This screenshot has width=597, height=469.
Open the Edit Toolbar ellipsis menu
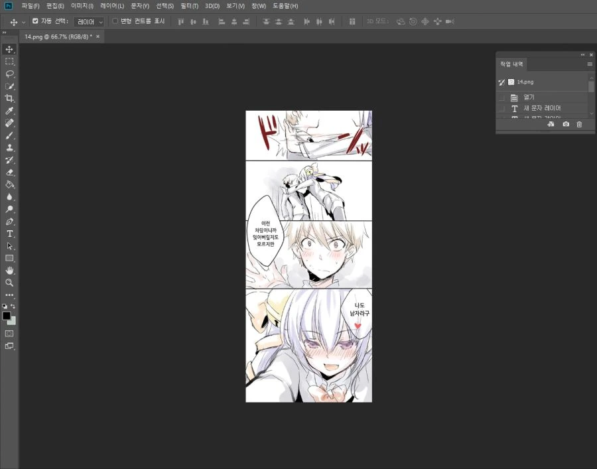[x=9, y=295]
